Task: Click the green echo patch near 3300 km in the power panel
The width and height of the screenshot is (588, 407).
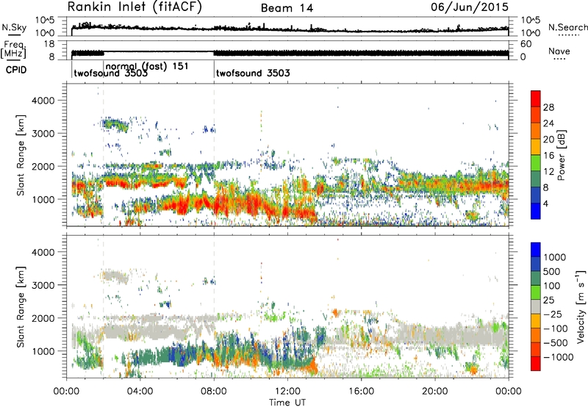Action: pos(115,124)
